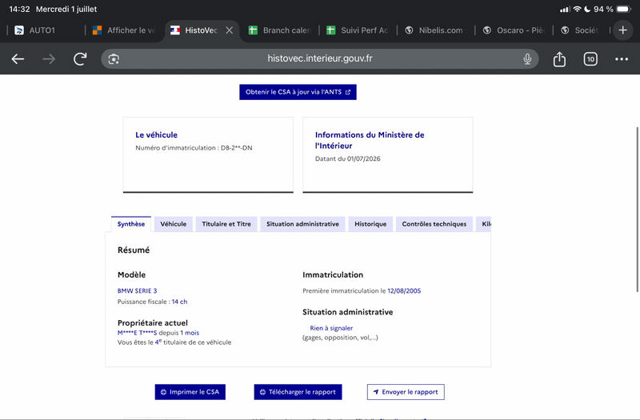Click the Envoyer le rapport button
640x420 pixels.
point(406,392)
